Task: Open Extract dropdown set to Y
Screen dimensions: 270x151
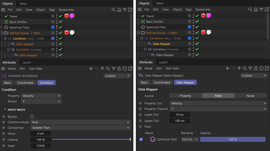Action: pos(41,101)
